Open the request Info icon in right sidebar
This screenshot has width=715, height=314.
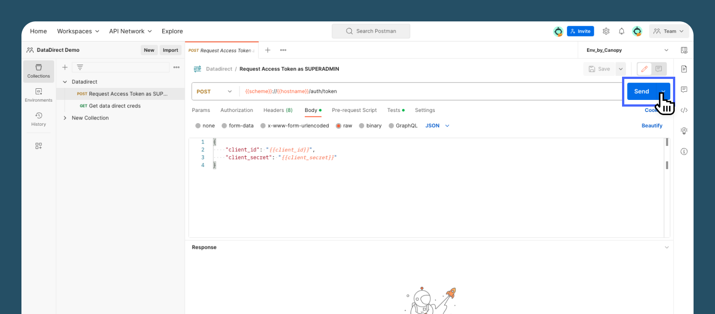coord(684,152)
